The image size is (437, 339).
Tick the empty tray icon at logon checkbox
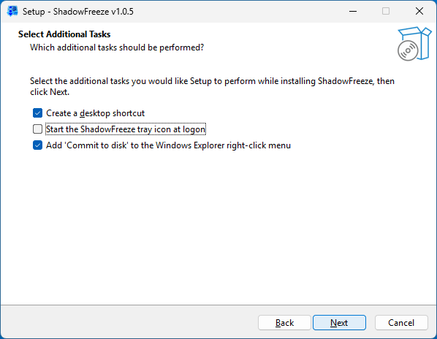[x=37, y=129]
